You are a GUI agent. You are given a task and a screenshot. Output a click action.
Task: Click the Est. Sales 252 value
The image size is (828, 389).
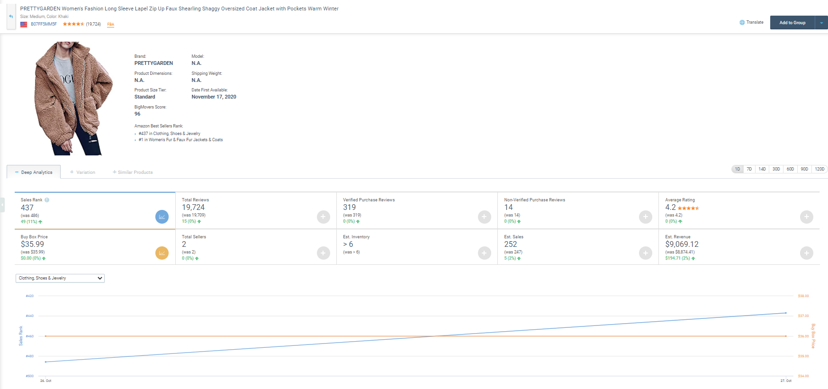(511, 244)
